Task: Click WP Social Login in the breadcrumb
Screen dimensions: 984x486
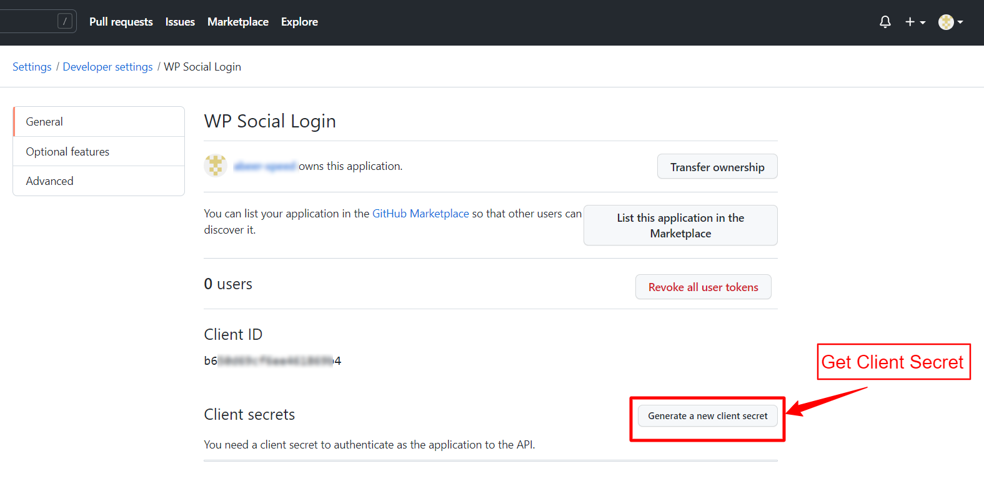Action: click(202, 67)
